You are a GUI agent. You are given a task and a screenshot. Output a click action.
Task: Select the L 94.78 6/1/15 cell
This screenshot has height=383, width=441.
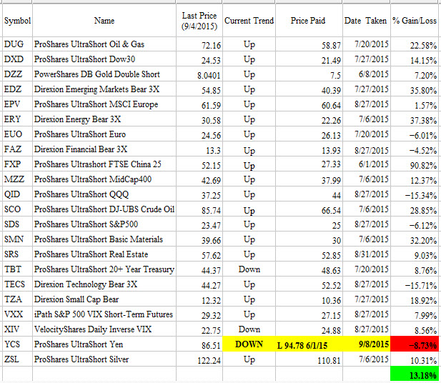(309, 344)
